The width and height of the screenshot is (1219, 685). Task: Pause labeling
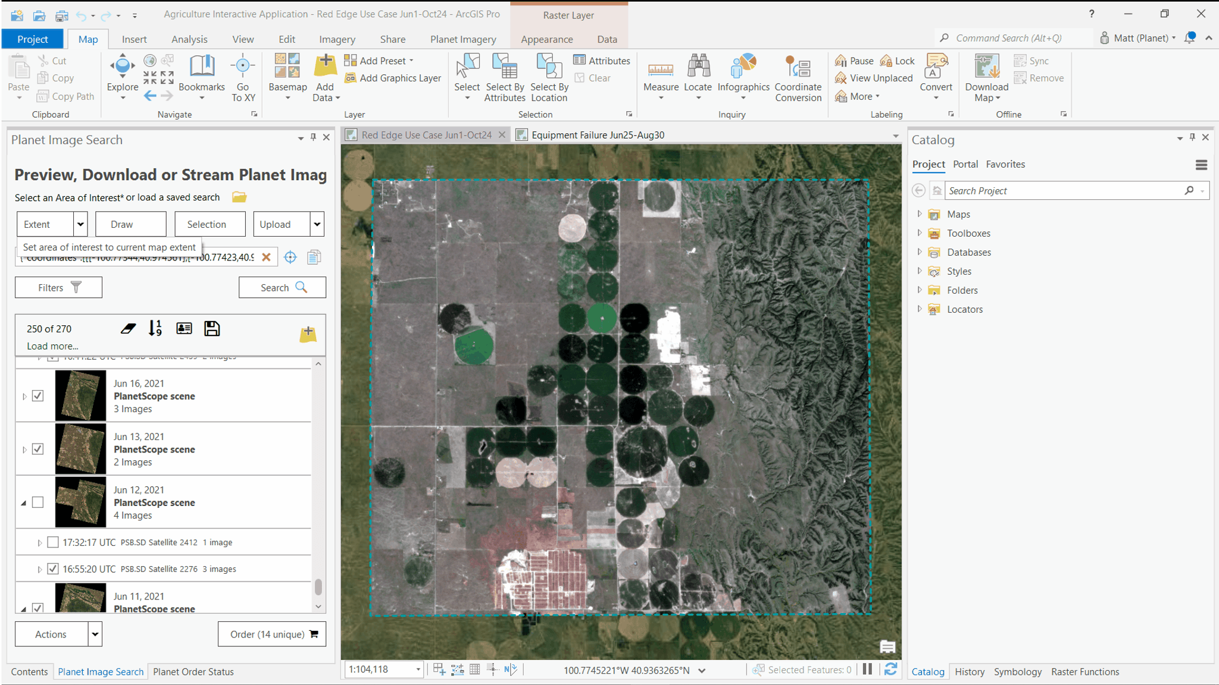click(x=854, y=61)
